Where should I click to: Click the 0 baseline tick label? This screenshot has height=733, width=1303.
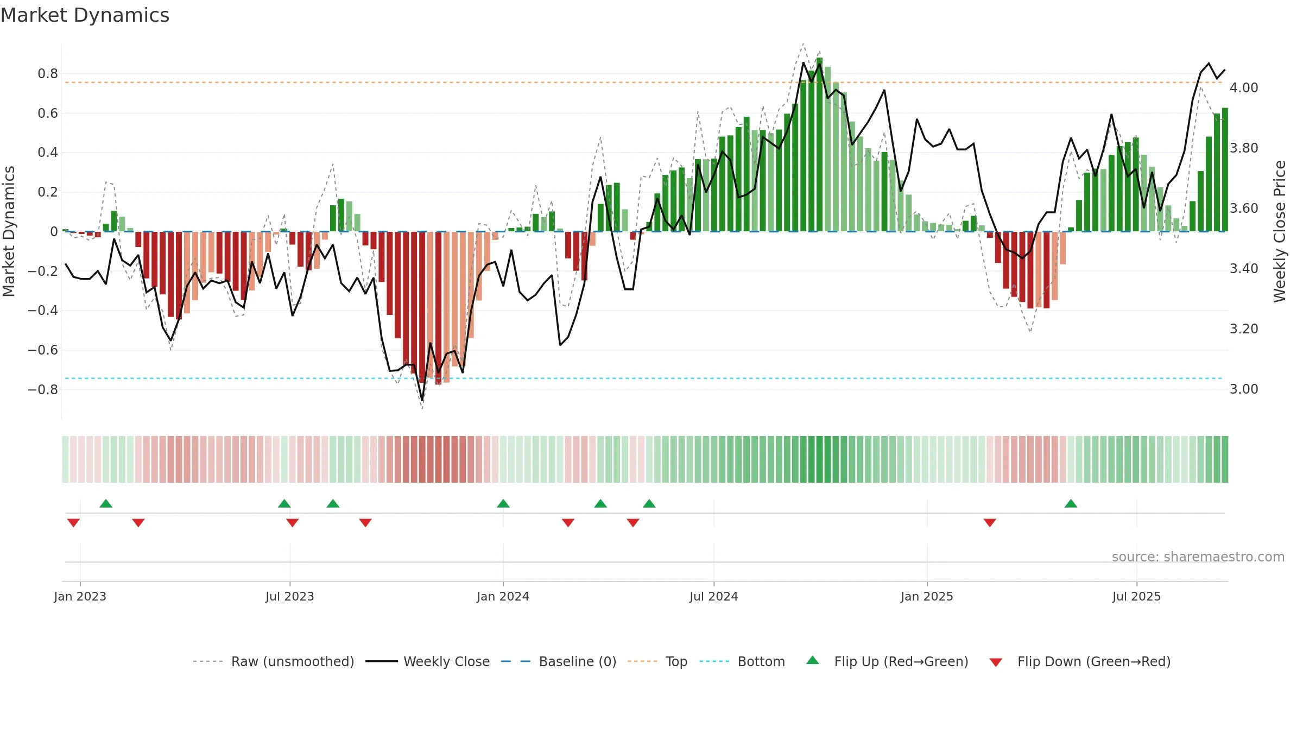54,232
